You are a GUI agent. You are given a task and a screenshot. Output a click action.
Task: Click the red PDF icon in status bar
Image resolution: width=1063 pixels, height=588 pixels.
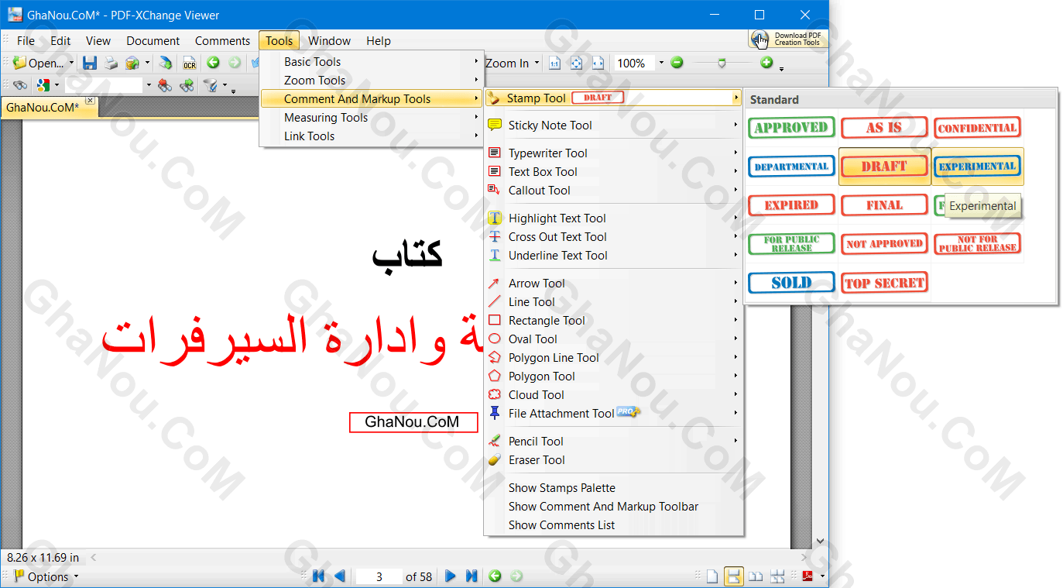(x=808, y=576)
